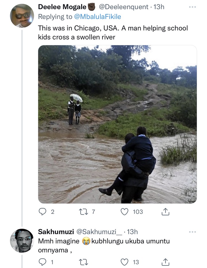This screenshot has width=207, height=268.
Task: Retweet Deelee Mogale's river photo tweet
Action: 83,212
